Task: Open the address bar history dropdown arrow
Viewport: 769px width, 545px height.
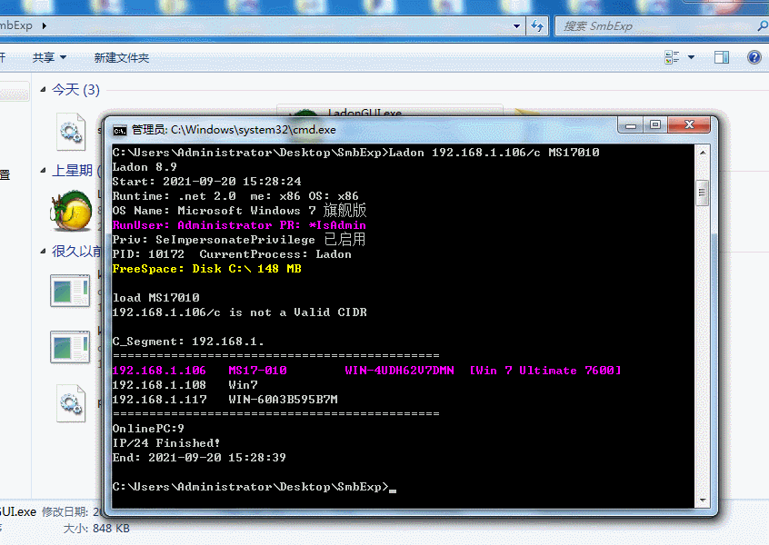Action: coord(516,25)
